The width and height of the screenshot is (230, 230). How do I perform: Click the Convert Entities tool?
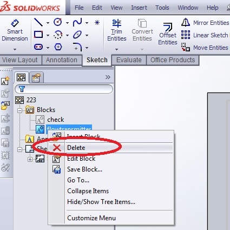click(x=142, y=30)
